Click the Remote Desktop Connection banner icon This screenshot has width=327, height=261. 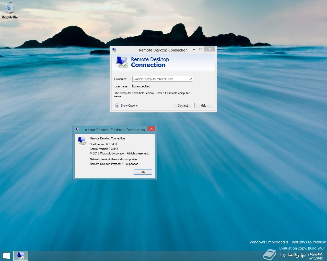pos(122,62)
